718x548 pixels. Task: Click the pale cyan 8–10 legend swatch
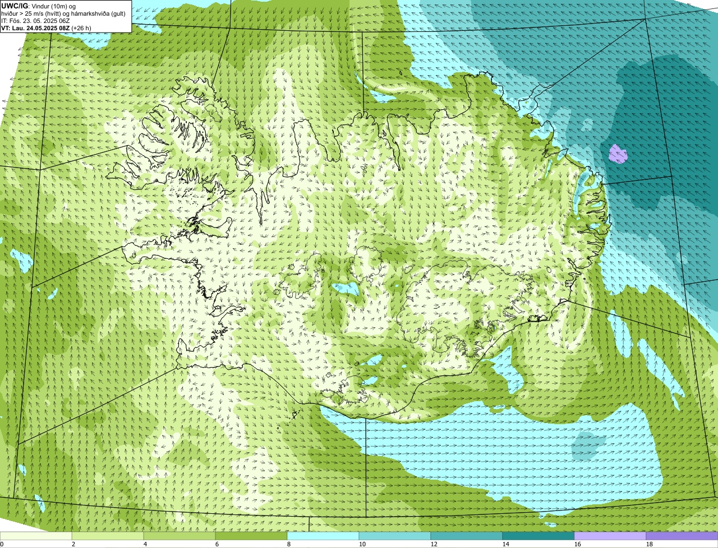click(x=323, y=536)
